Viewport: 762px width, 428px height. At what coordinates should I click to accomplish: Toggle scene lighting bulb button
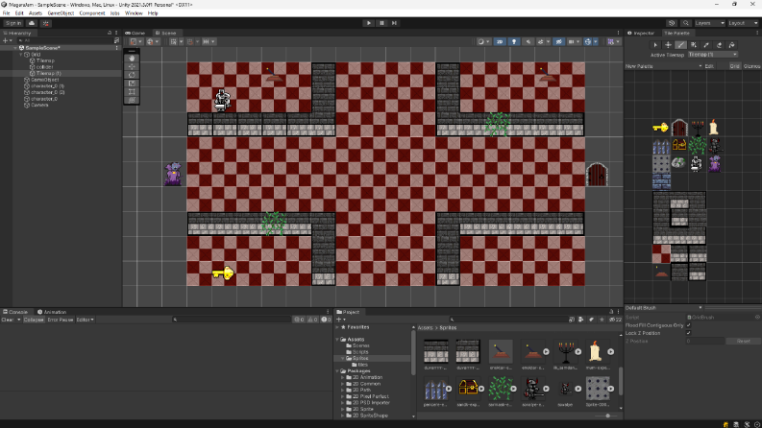pyautogui.click(x=514, y=41)
